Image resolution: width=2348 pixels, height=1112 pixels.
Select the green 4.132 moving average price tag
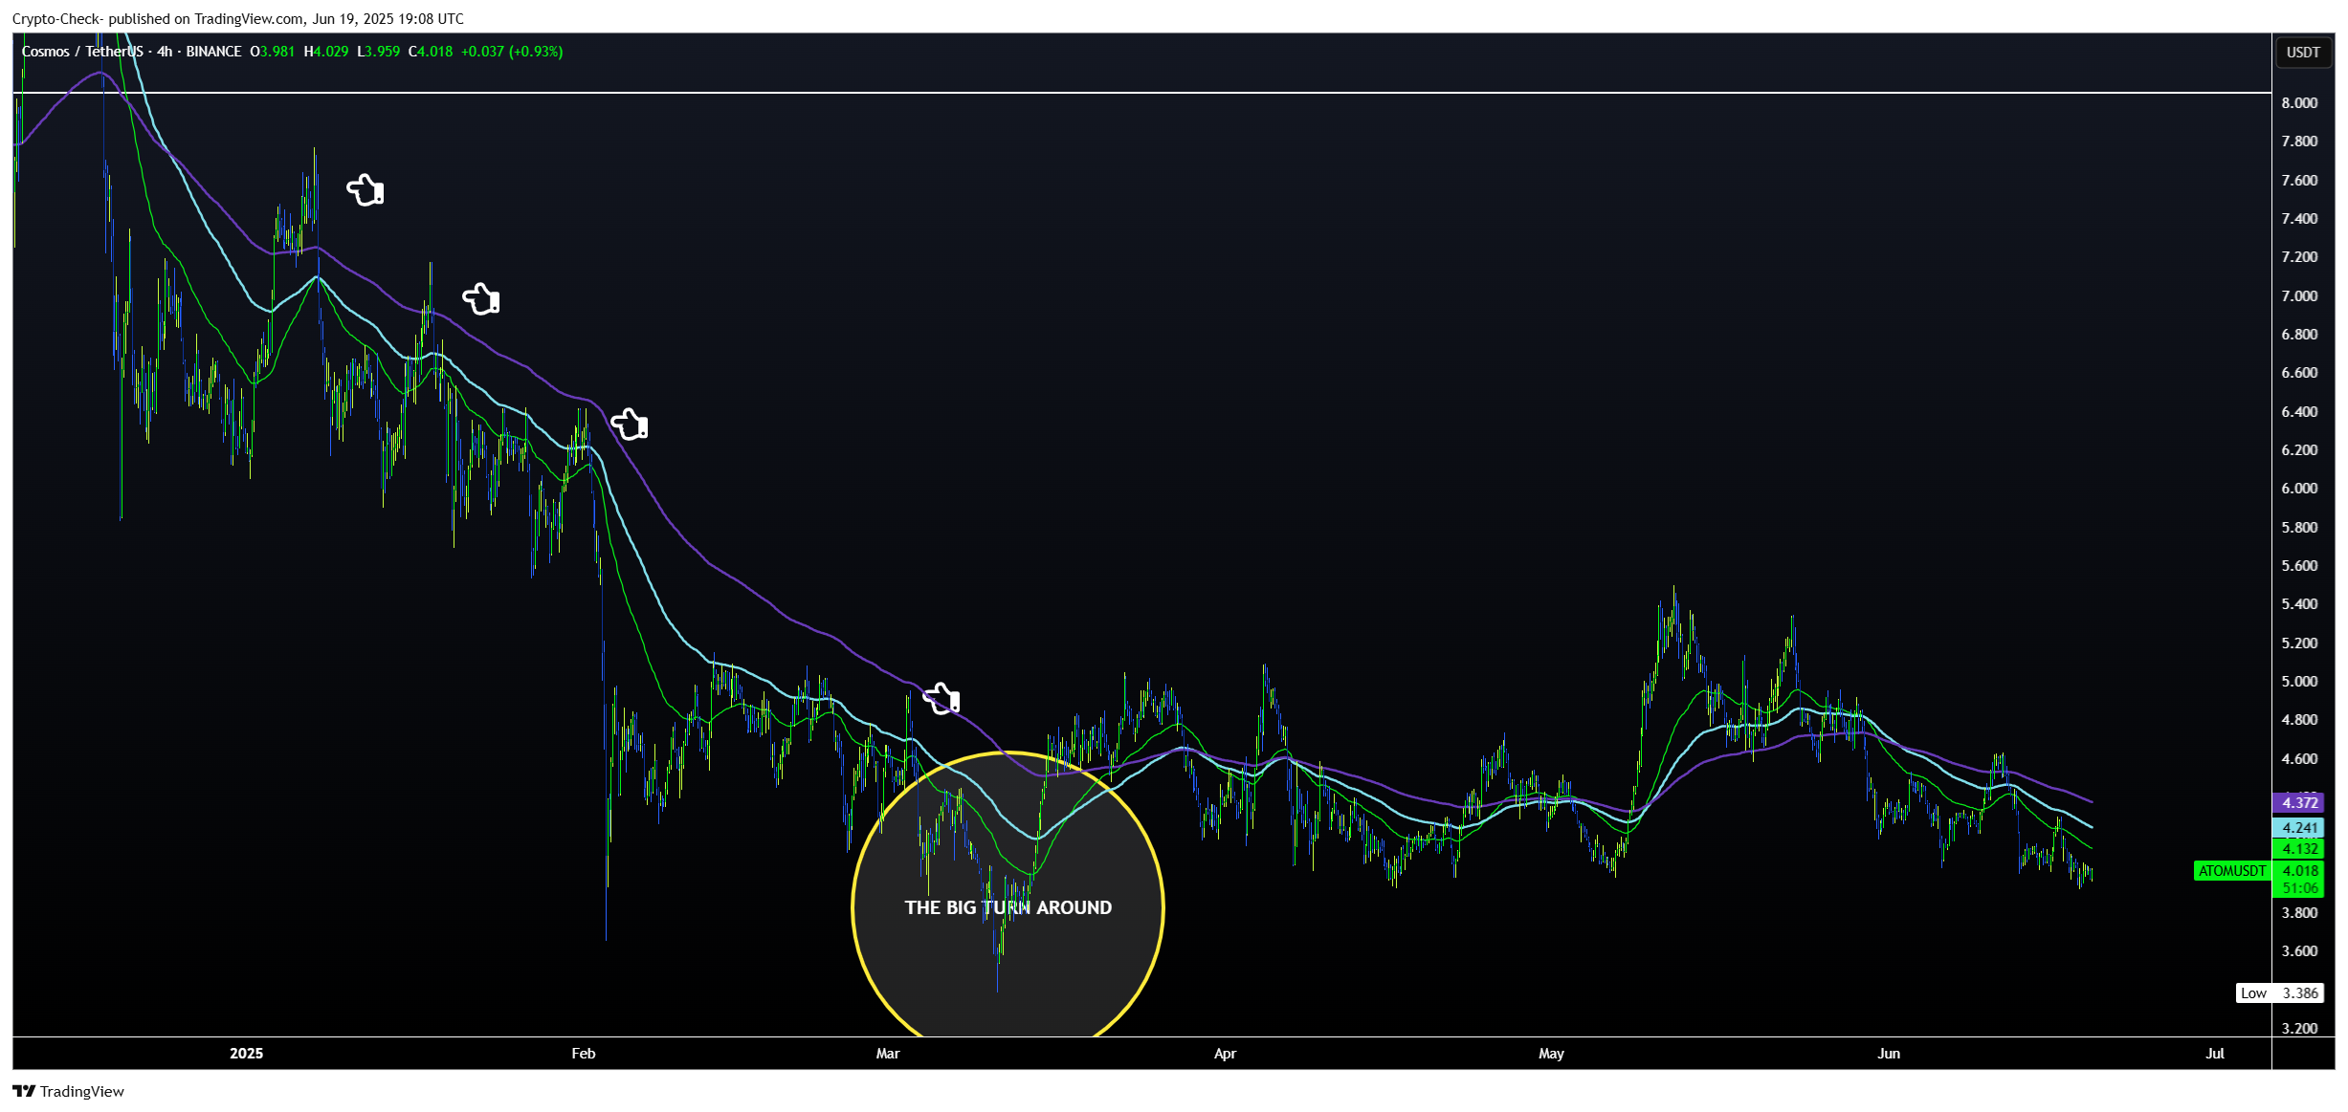pyautogui.click(x=2298, y=848)
